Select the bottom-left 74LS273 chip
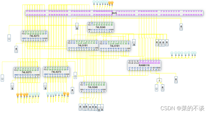Screen dimensions: 209x114 [x=27, y=72]
